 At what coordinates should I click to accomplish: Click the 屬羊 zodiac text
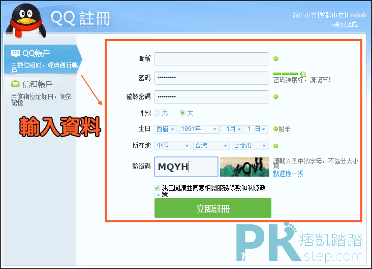(284, 129)
